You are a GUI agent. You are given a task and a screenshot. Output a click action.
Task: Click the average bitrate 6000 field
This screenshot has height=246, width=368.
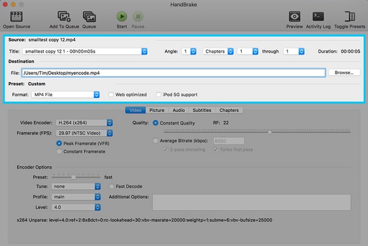tap(229, 141)
